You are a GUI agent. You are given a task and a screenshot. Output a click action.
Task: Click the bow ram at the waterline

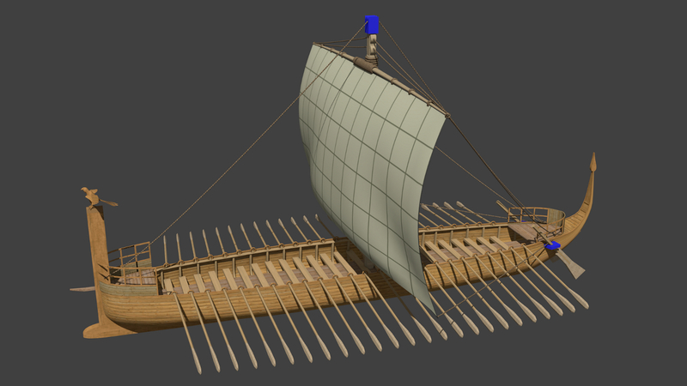[82, 289]
